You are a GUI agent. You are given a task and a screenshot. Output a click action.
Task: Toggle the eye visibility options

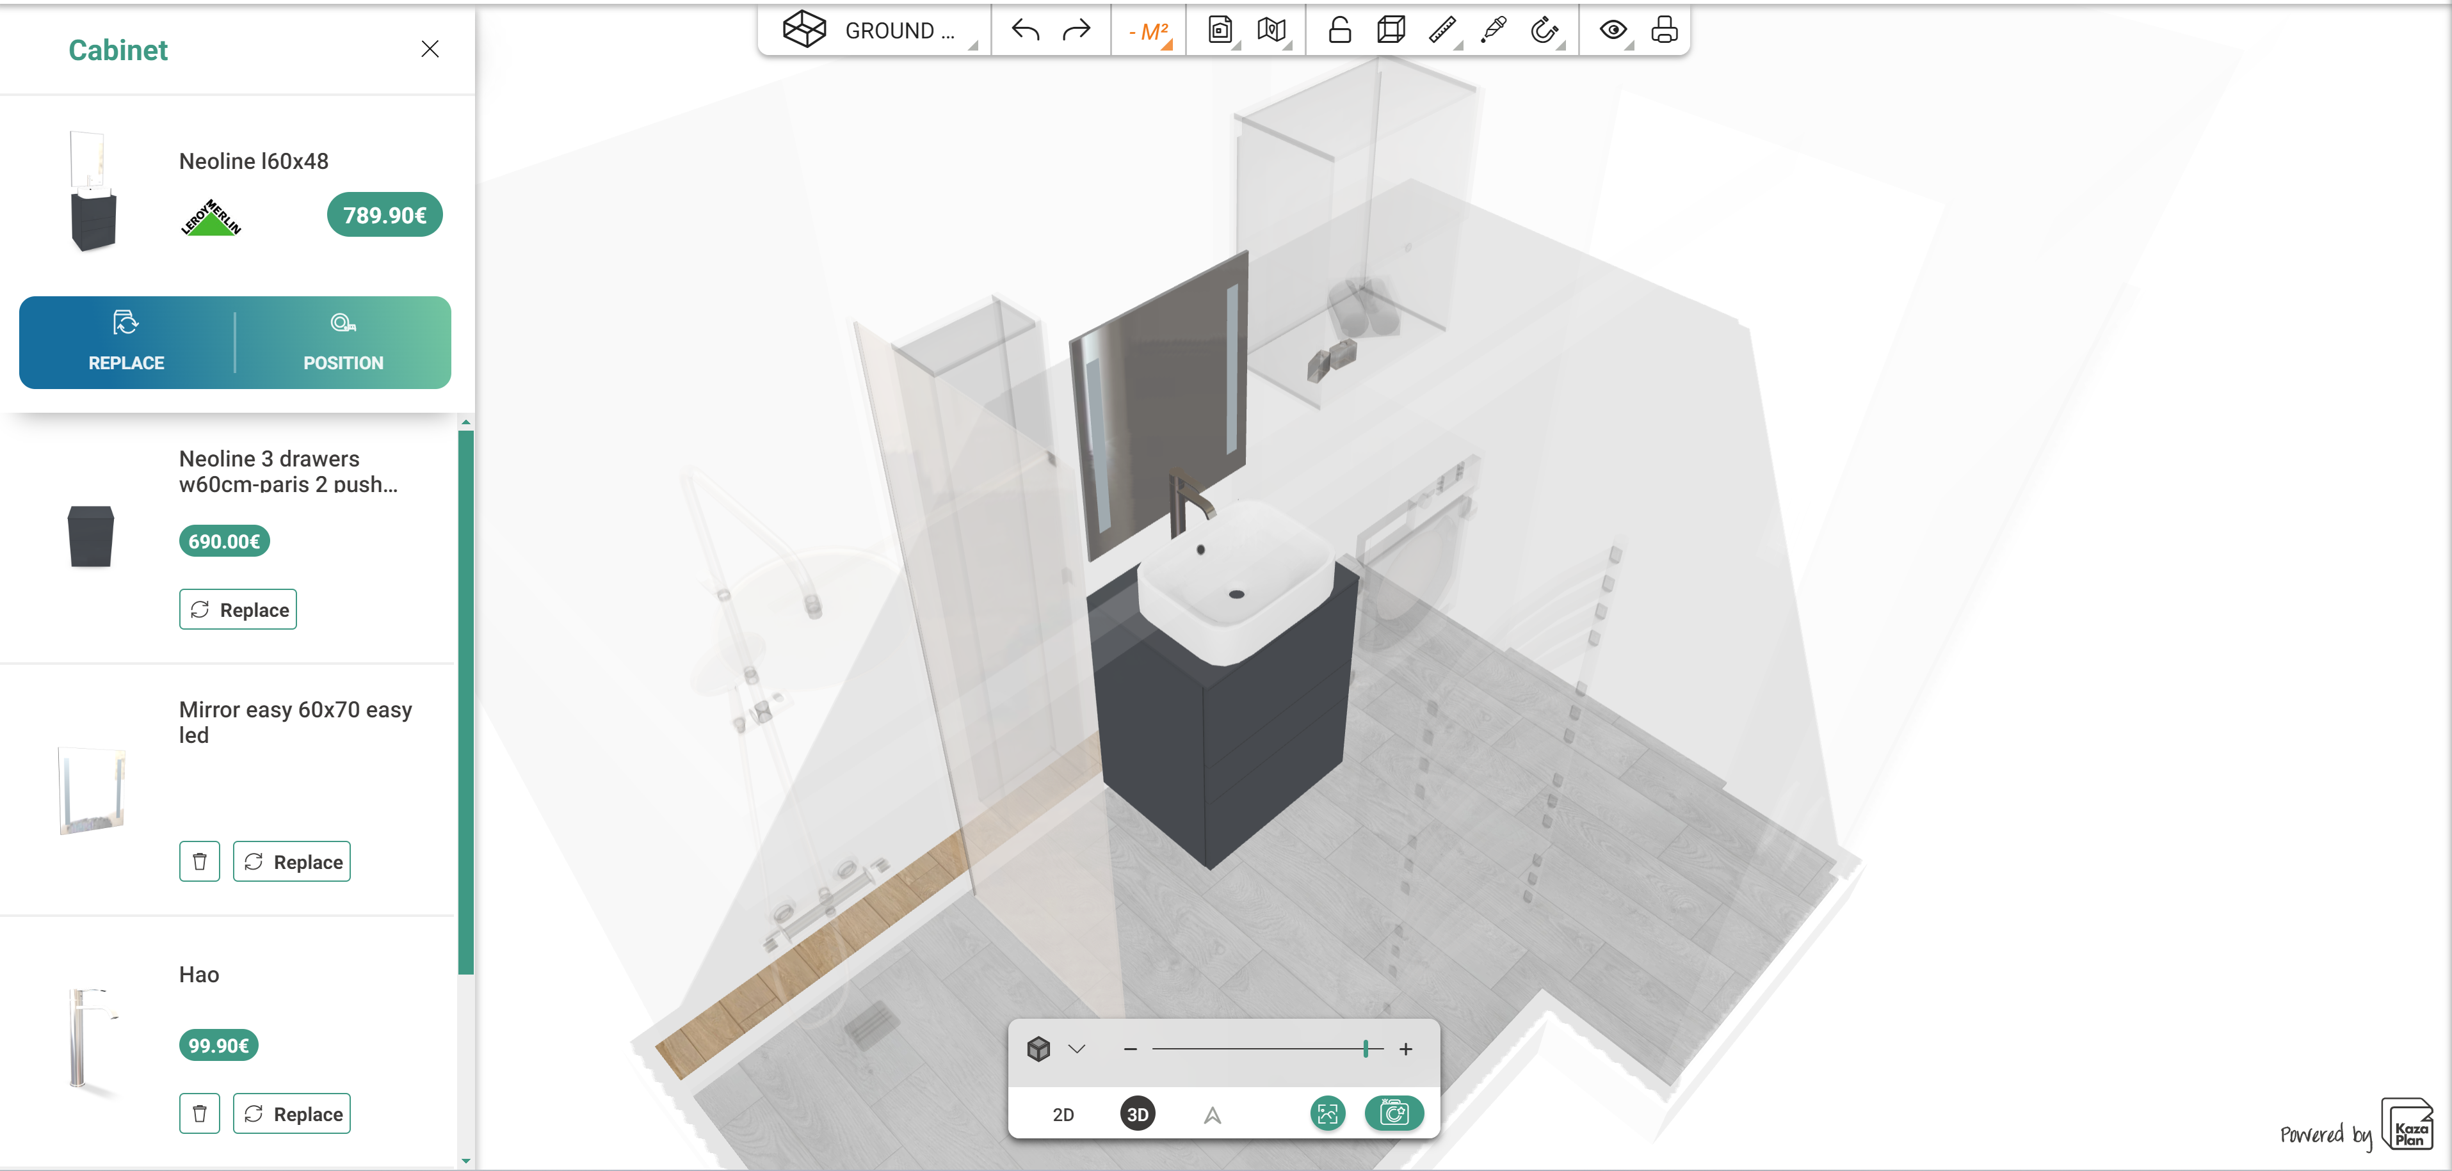(1613, 31)
